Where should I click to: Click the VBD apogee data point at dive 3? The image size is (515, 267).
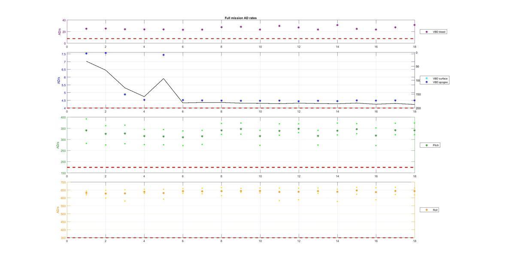pyautogui.click(x=125, y=94)
